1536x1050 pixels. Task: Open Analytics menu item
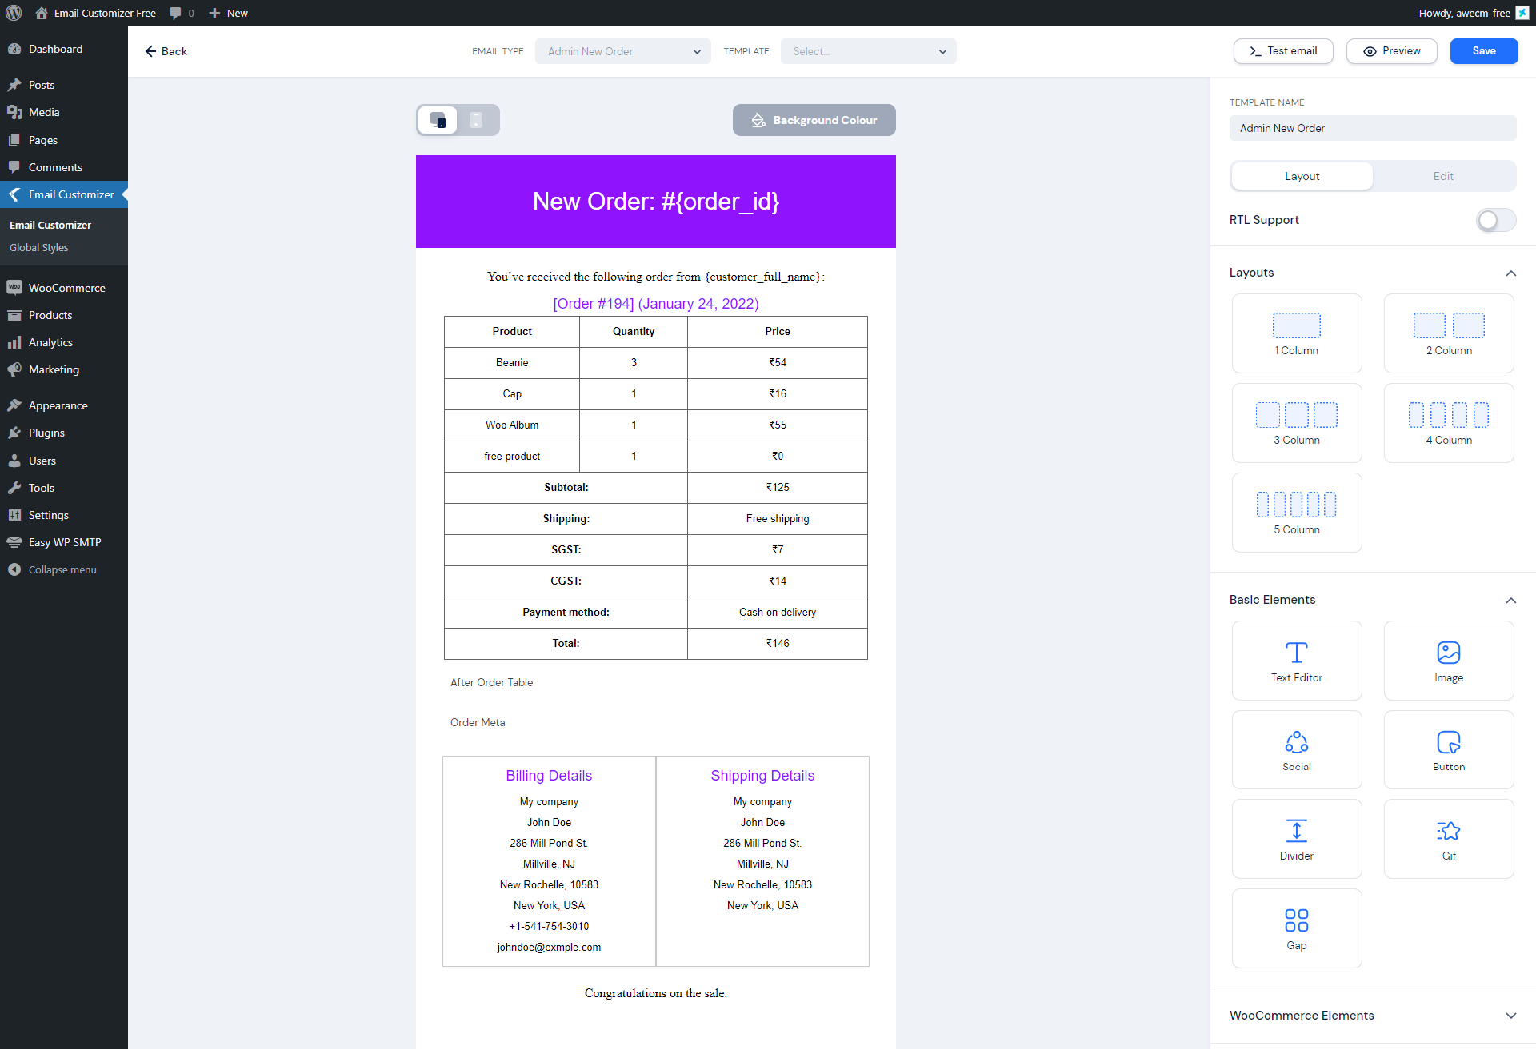(x=64, y=342)
